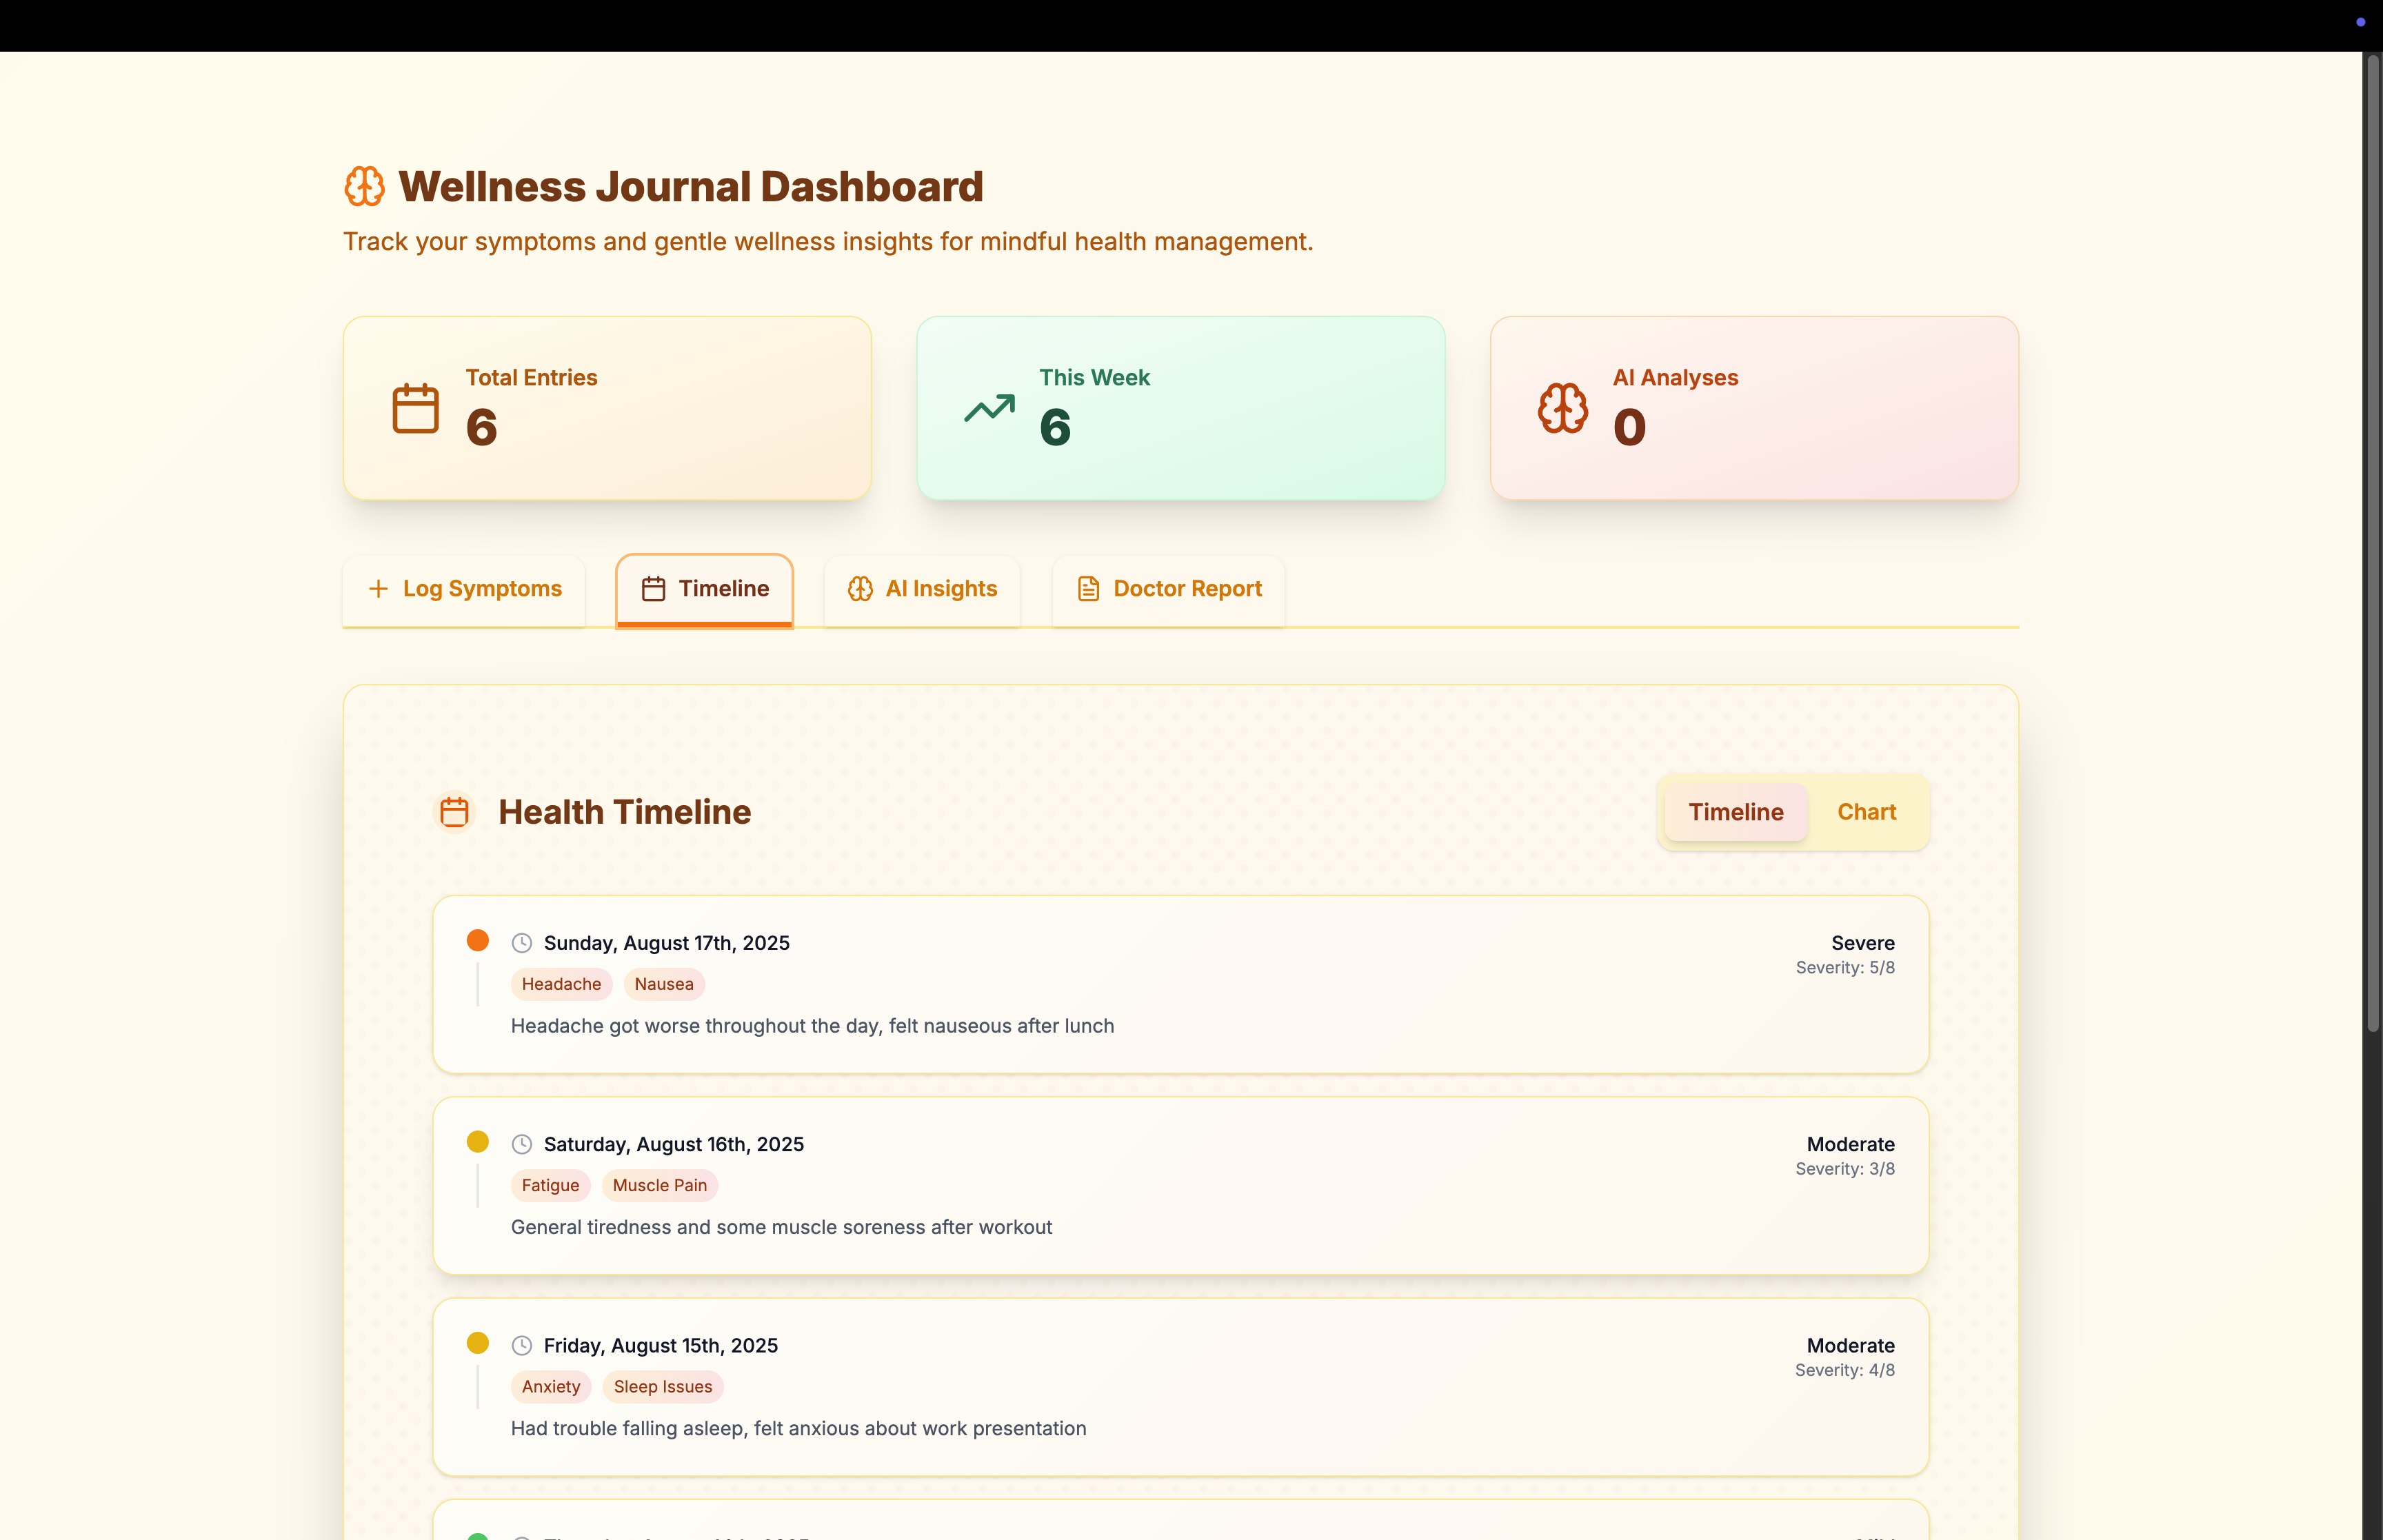Select the Timeline tab with calendar icon
The width and height of the screenshot is (2383, 1540).
(x=705, y=589)
